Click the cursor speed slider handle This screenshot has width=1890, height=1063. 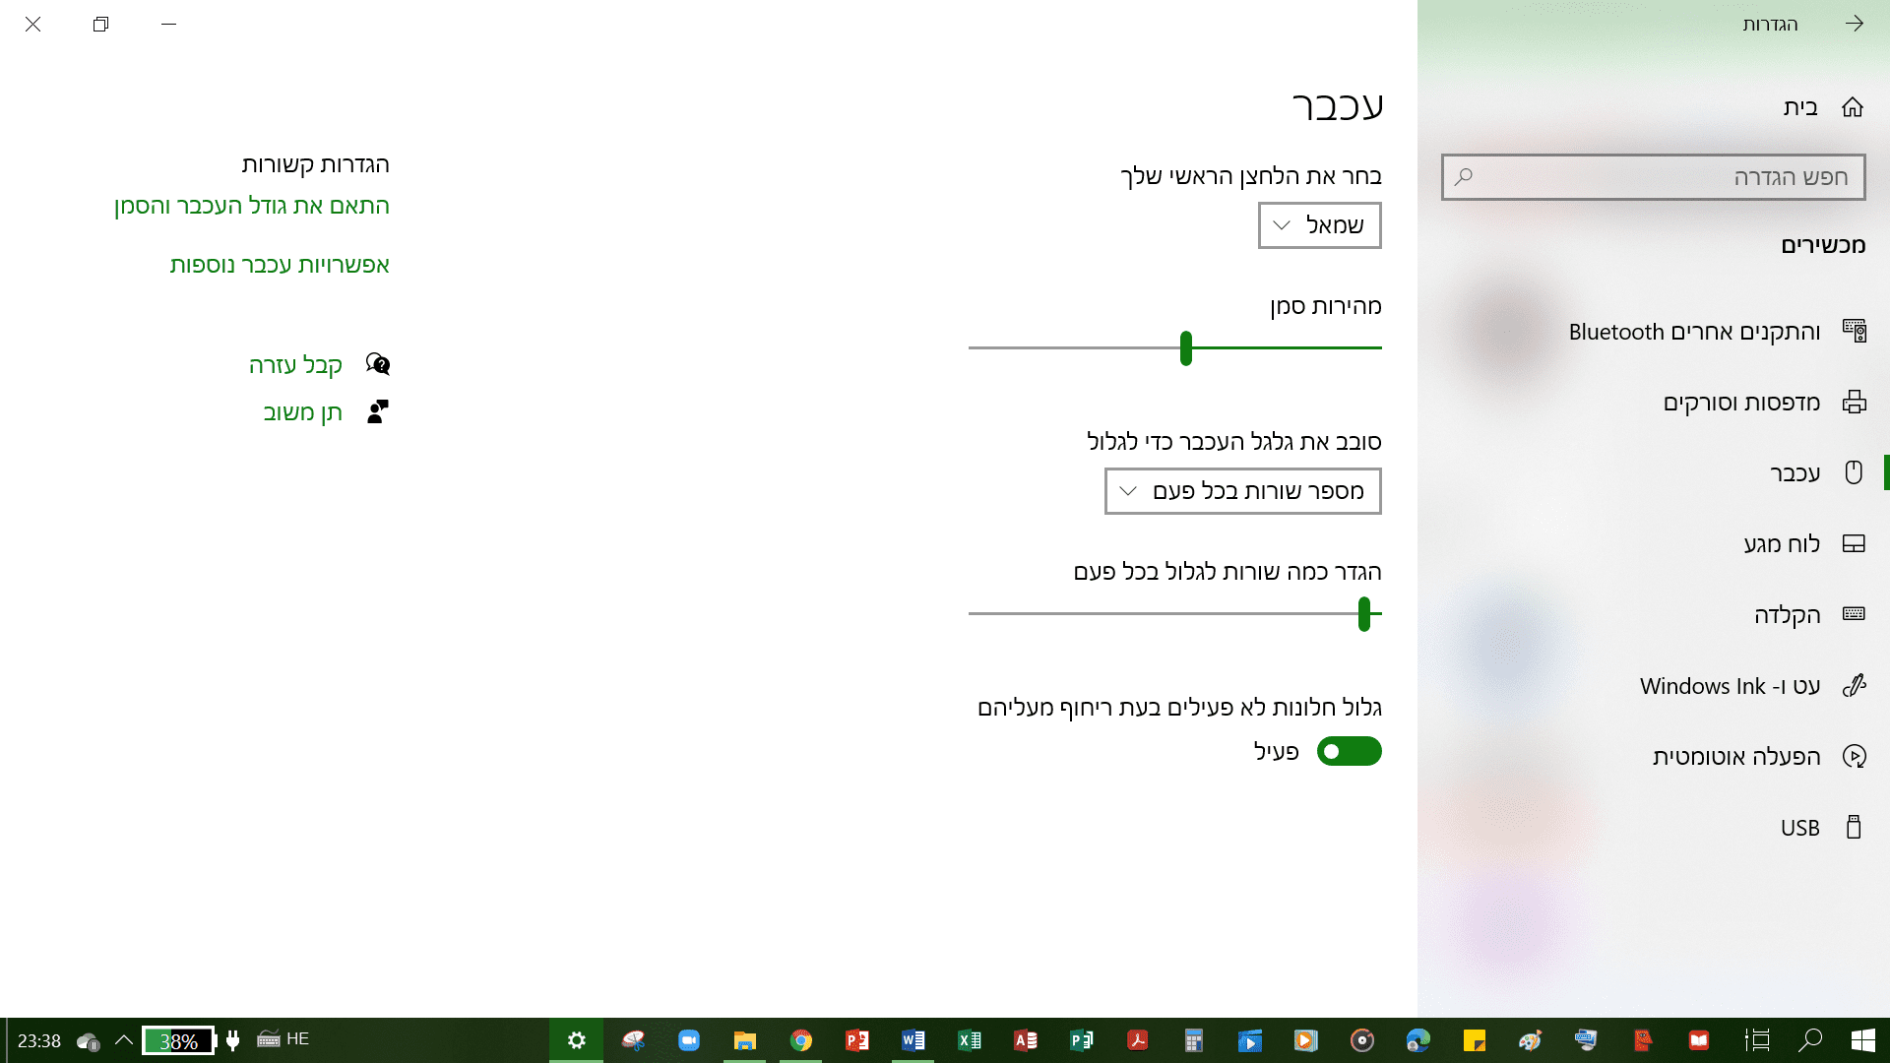[x=1186, y=348]
